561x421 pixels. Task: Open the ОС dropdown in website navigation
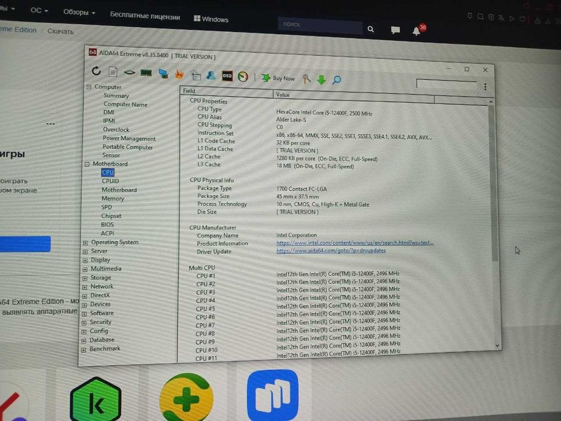pyautogui.click(x=39, y=10)
